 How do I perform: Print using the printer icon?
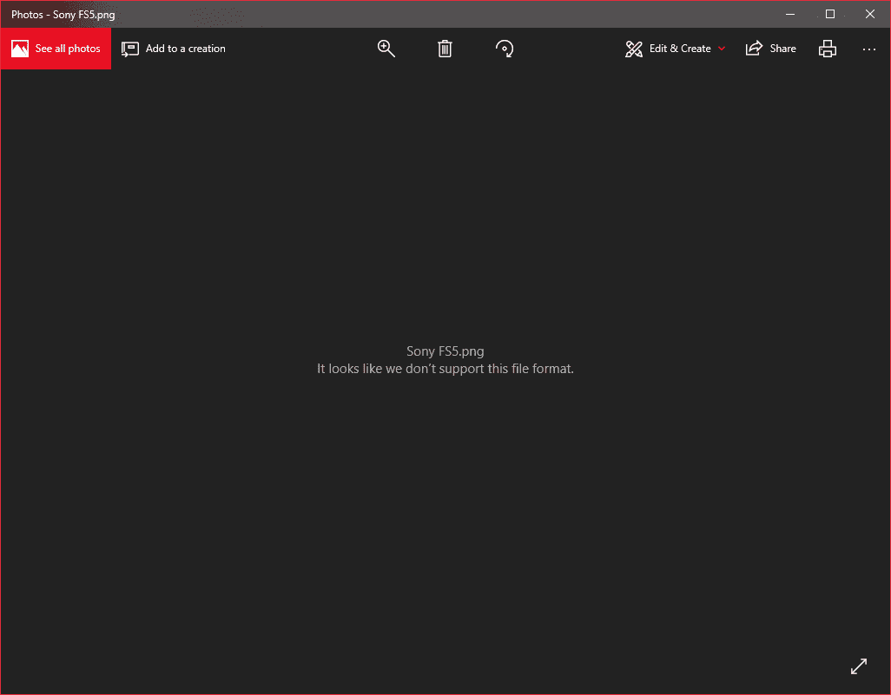tap(828, 49)
